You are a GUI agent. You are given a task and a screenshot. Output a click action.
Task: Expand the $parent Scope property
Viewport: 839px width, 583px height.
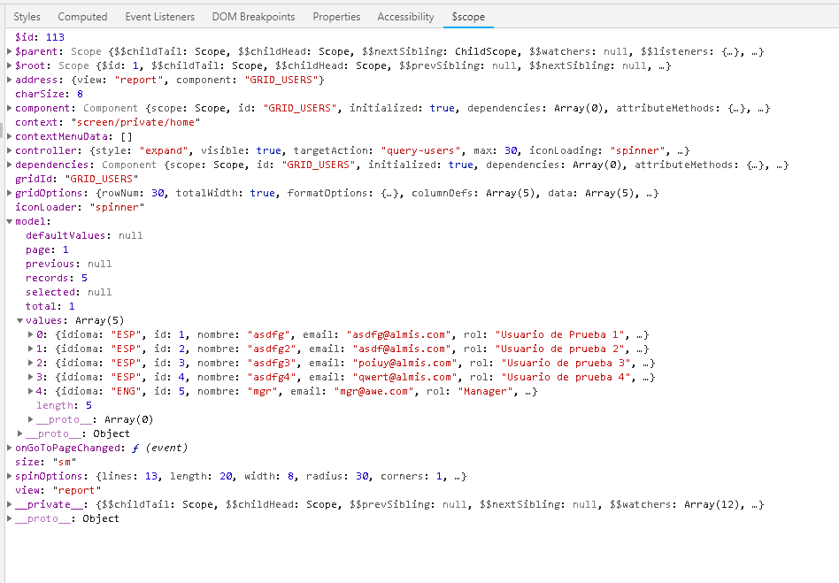[x=10, y=52]
